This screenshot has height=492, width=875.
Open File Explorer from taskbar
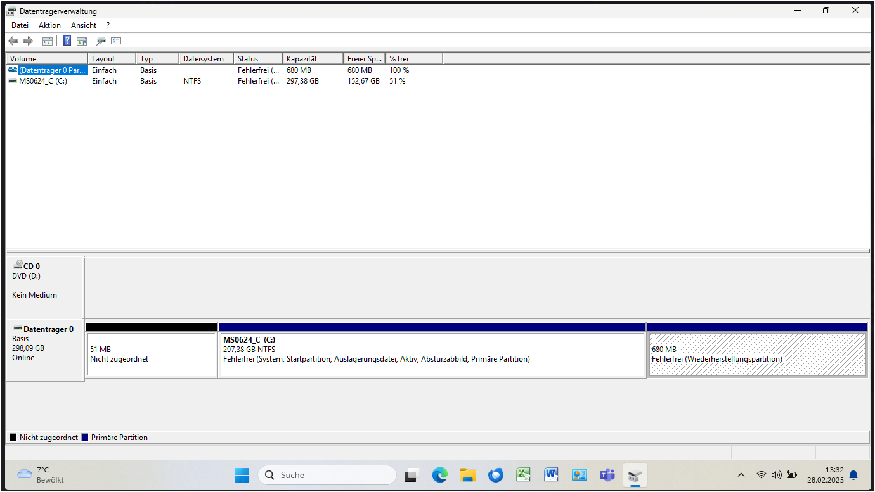pyautogui.click(x=468, y=475)
